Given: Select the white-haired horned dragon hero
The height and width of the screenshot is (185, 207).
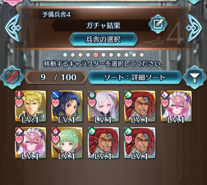Looking at the screenshot, I should pyautogui.click(x=103, y=106).
